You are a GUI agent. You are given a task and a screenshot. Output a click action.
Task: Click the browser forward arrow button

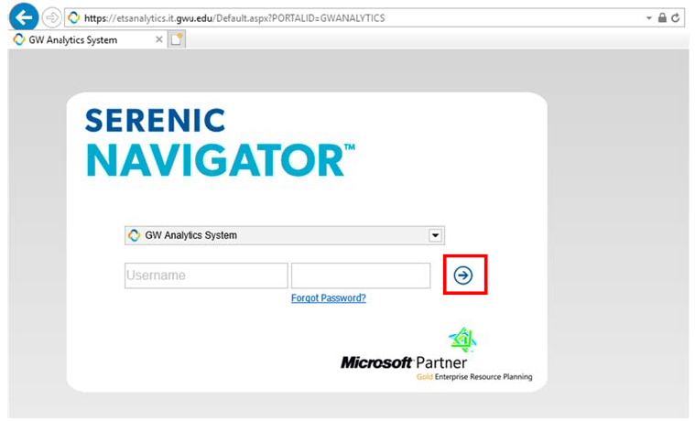pyautogui.click(x=52, y=18)
